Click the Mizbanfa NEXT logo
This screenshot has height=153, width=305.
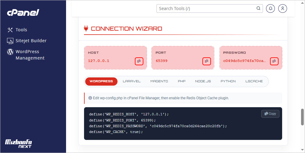[19, 144]
